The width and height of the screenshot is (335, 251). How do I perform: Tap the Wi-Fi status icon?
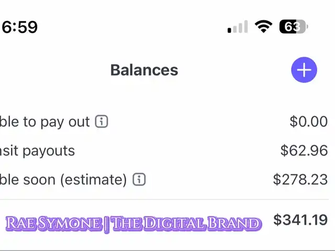[263, 27]
